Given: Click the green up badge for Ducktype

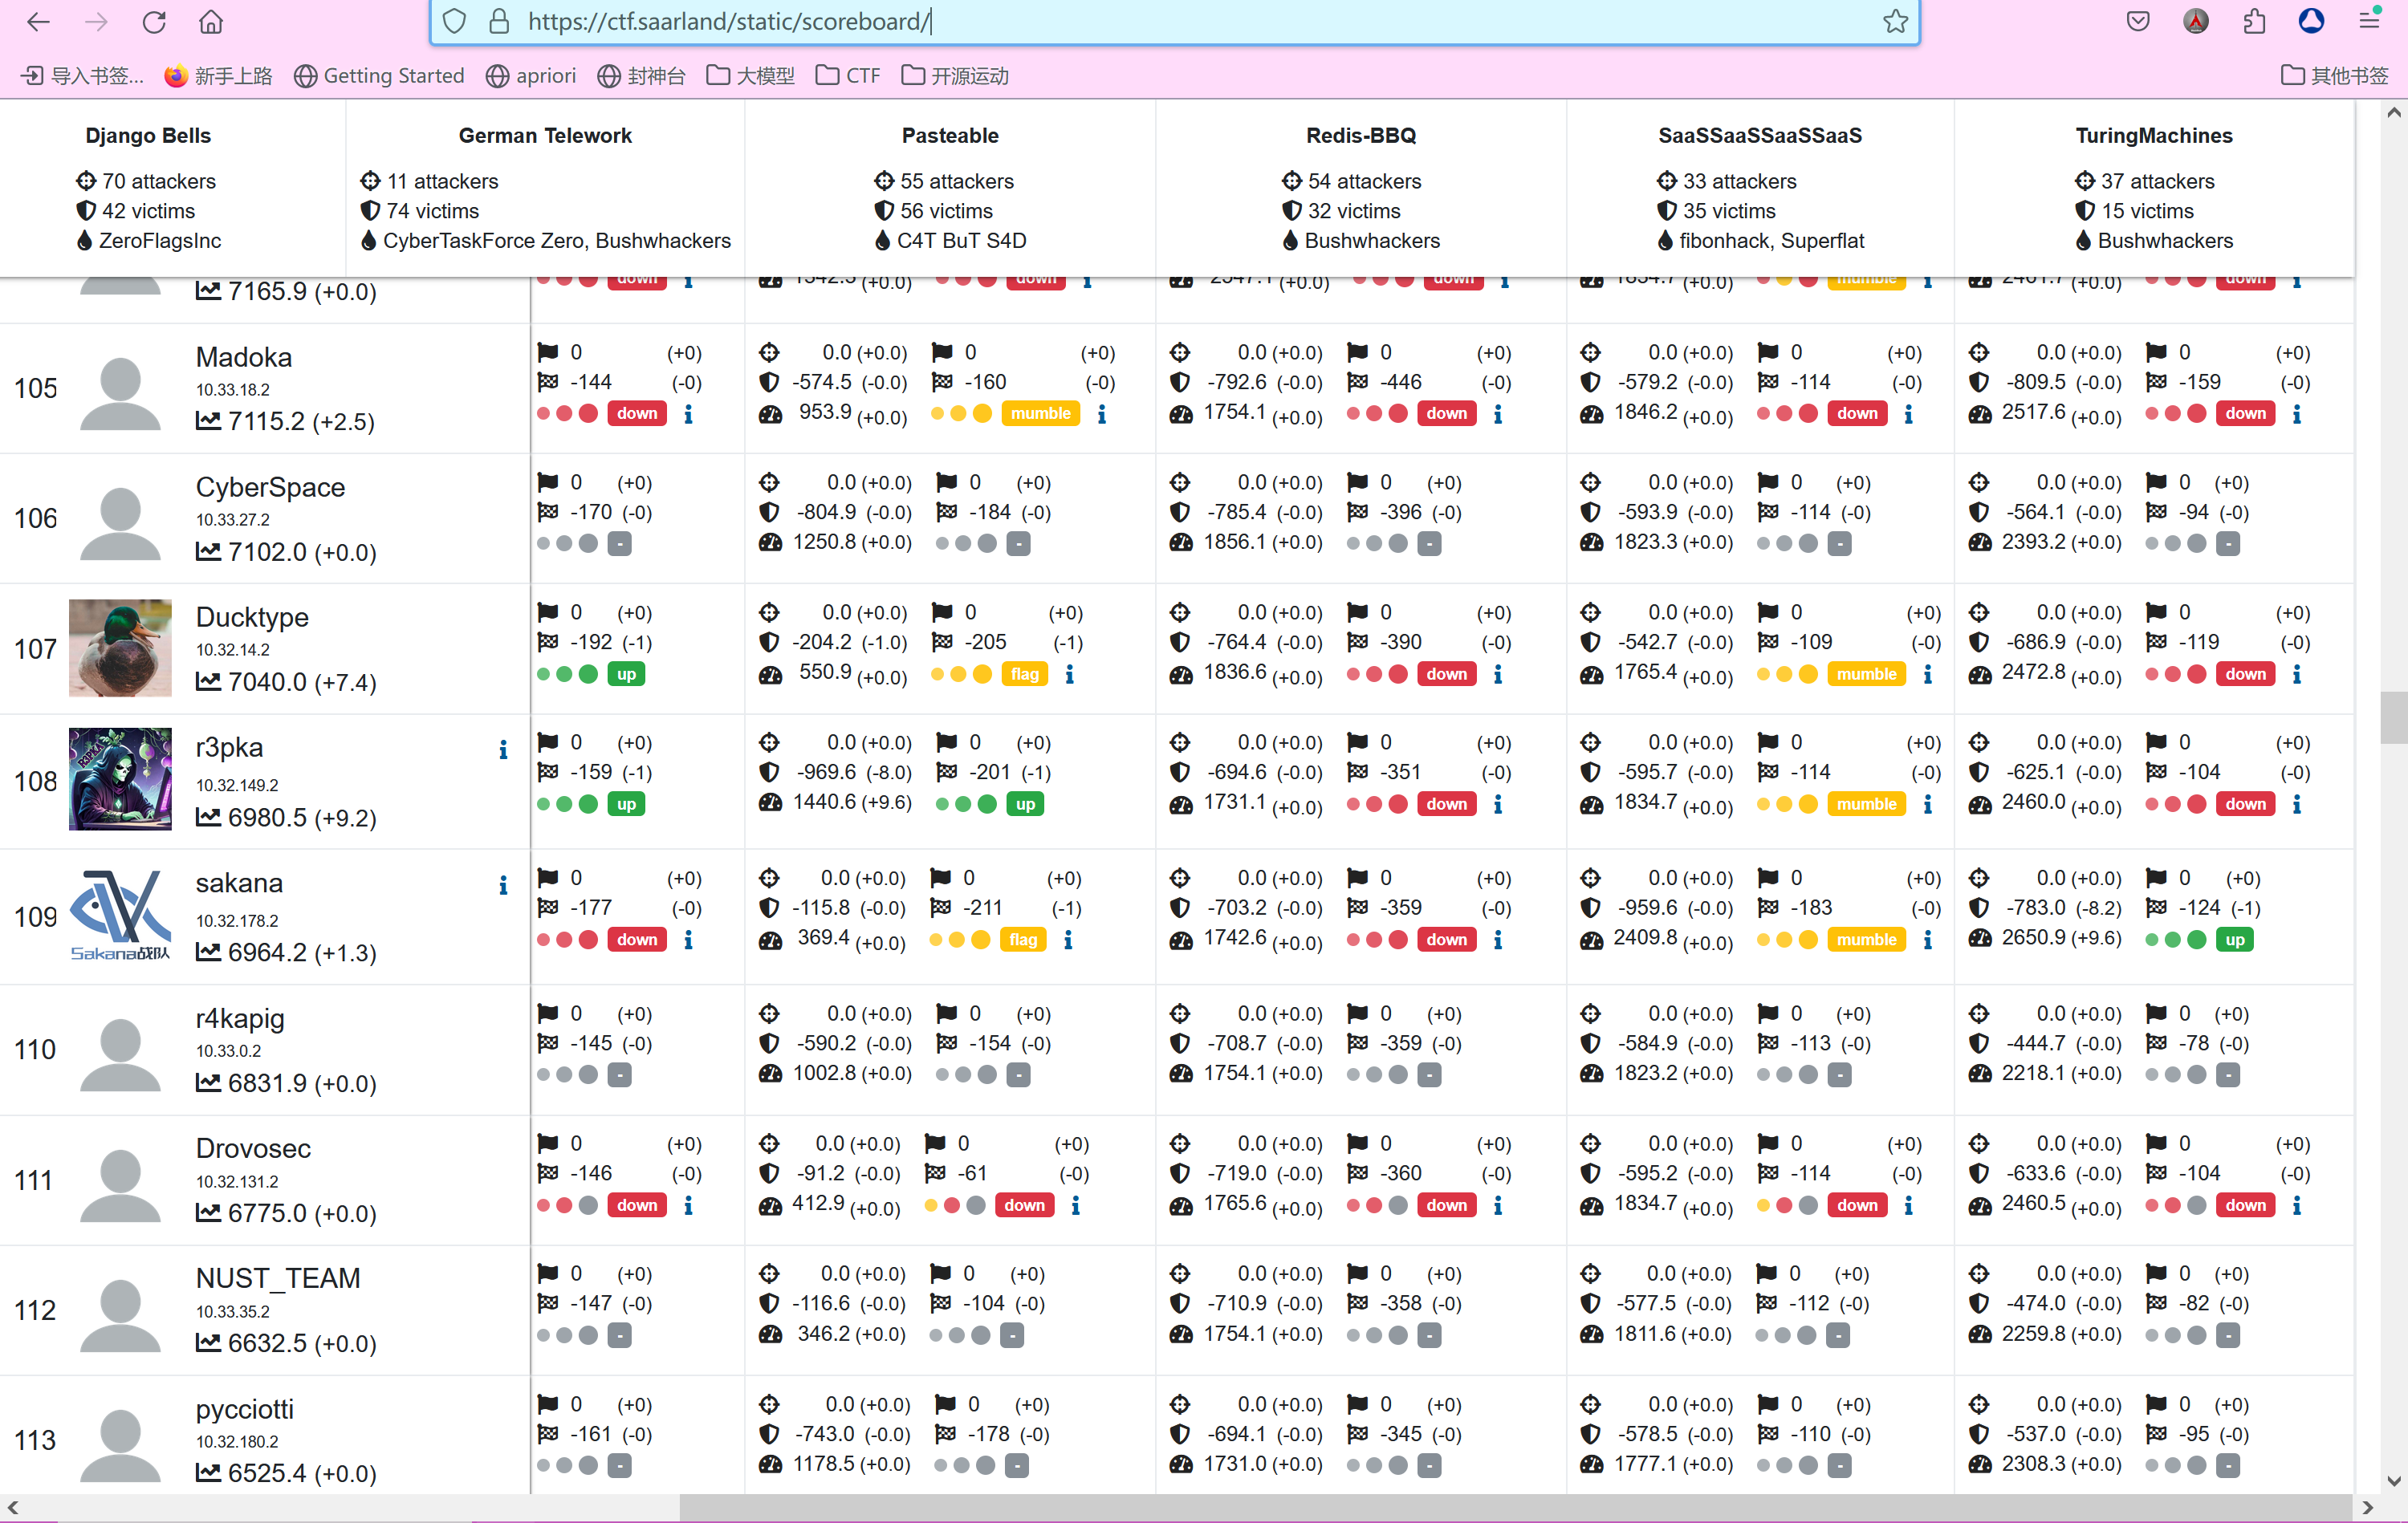Looking at the screenshot, I should point(626,674).
